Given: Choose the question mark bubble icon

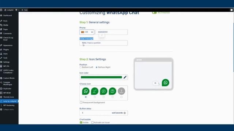Looking at the screenshot, I should tap(113, 91).
